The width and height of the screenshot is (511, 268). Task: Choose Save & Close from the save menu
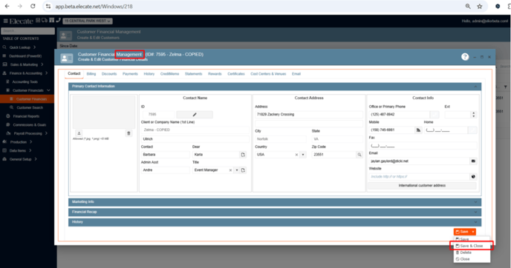coord(472,246)
